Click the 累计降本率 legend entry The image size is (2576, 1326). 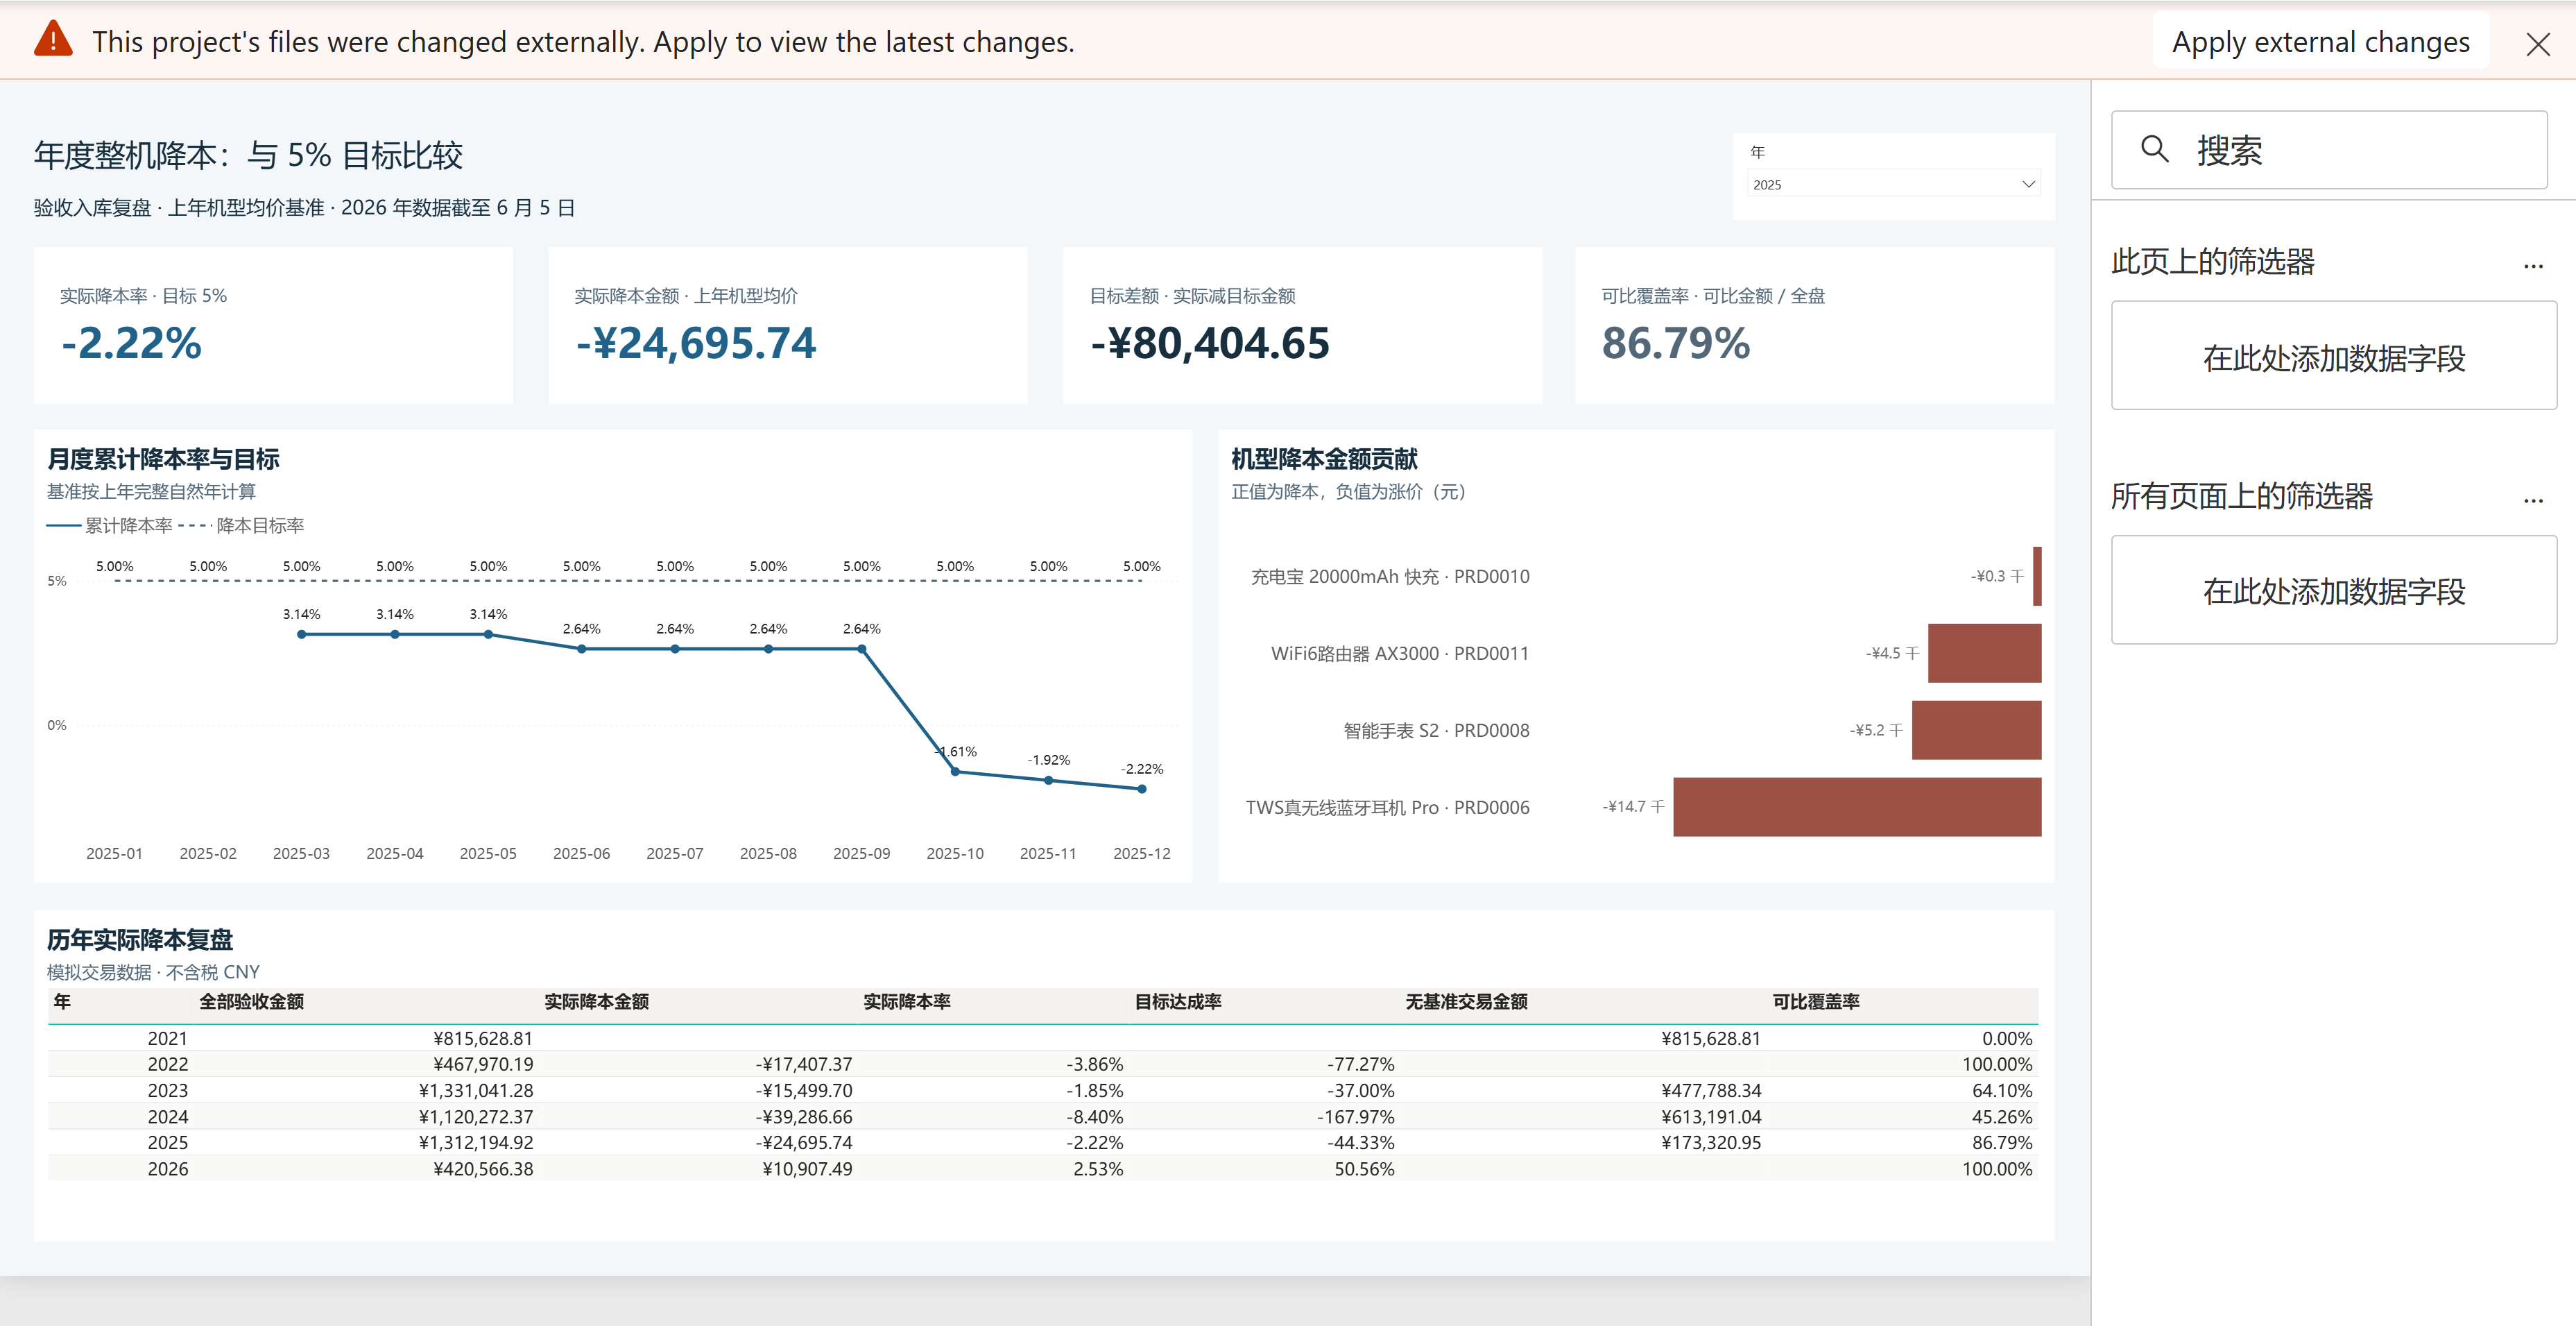point(110,525)
